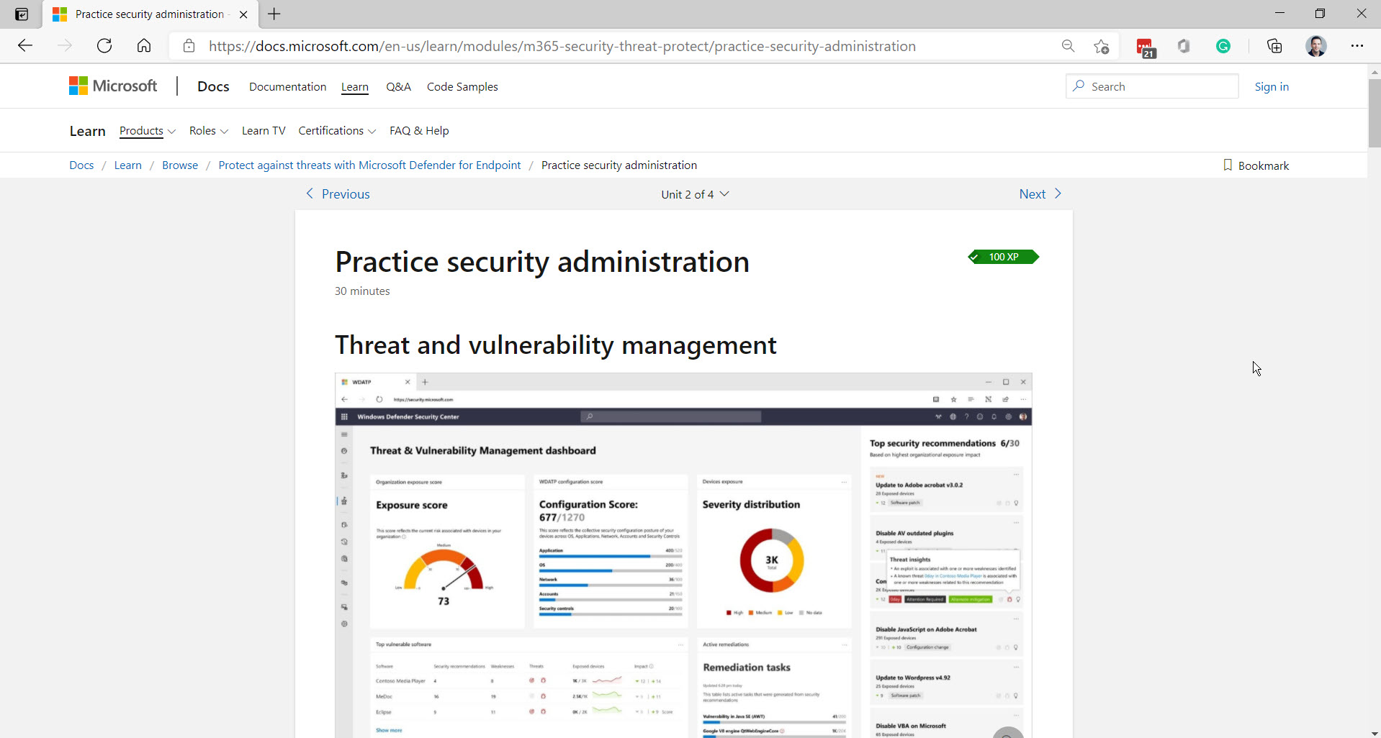Click the browser forward arrow
The image size is (1381, 738).
point(65,46)
